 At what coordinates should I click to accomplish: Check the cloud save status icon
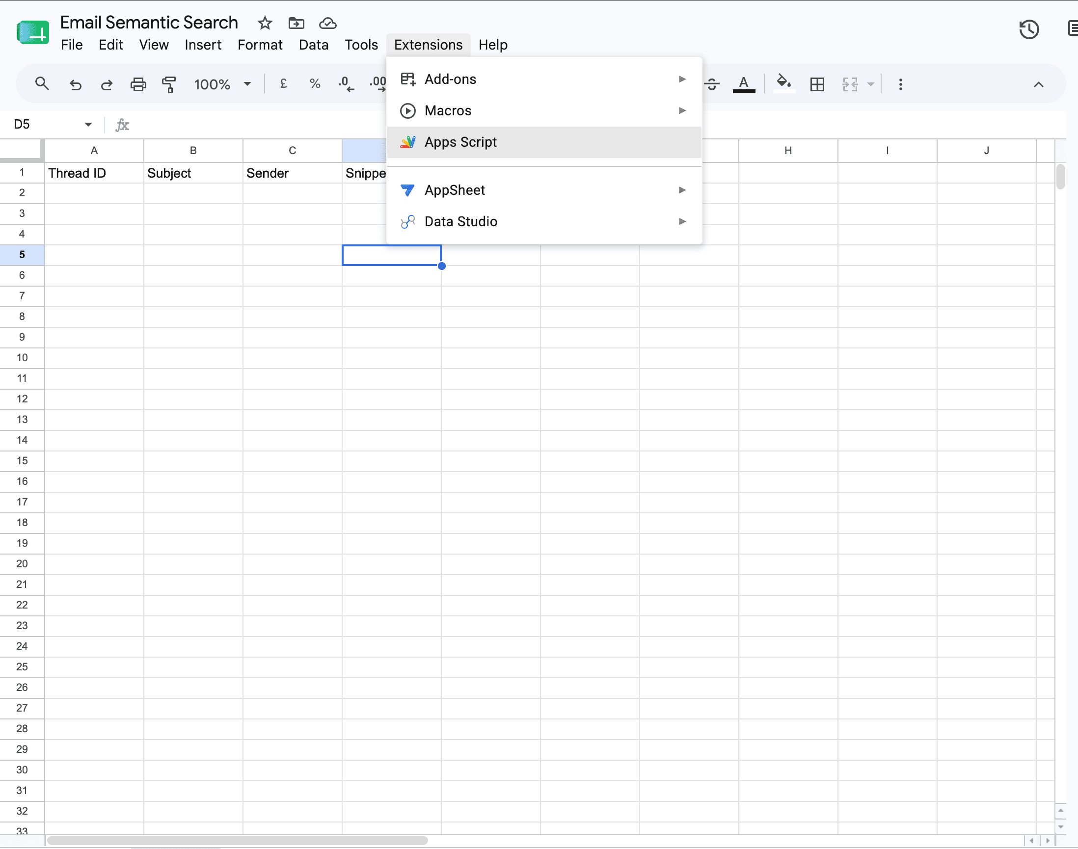[x=328, y=24]
